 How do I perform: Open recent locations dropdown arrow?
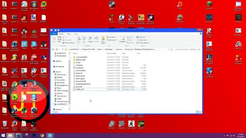click(60, 49)
